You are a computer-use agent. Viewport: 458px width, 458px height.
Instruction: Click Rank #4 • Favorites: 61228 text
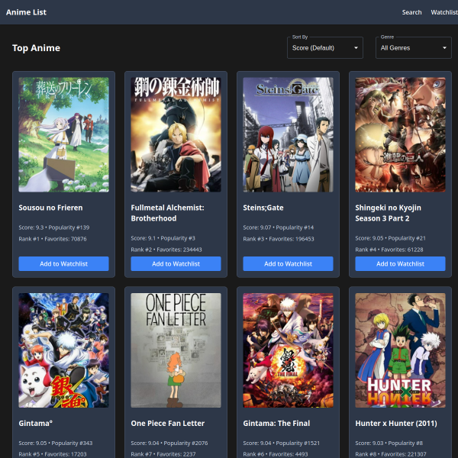(x=389, y=250)
